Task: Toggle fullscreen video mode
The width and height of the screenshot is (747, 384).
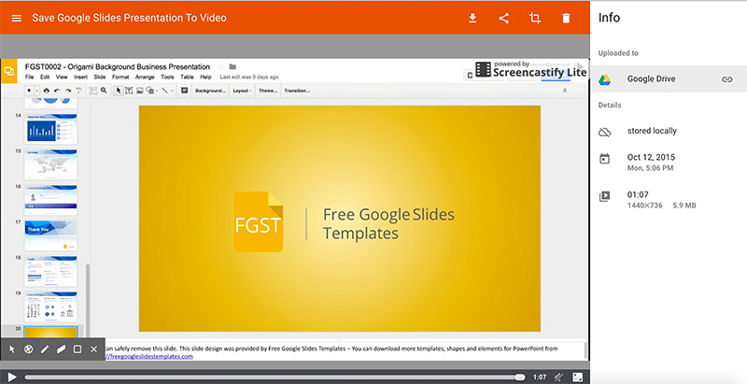Action: click(x=578, y=377)
